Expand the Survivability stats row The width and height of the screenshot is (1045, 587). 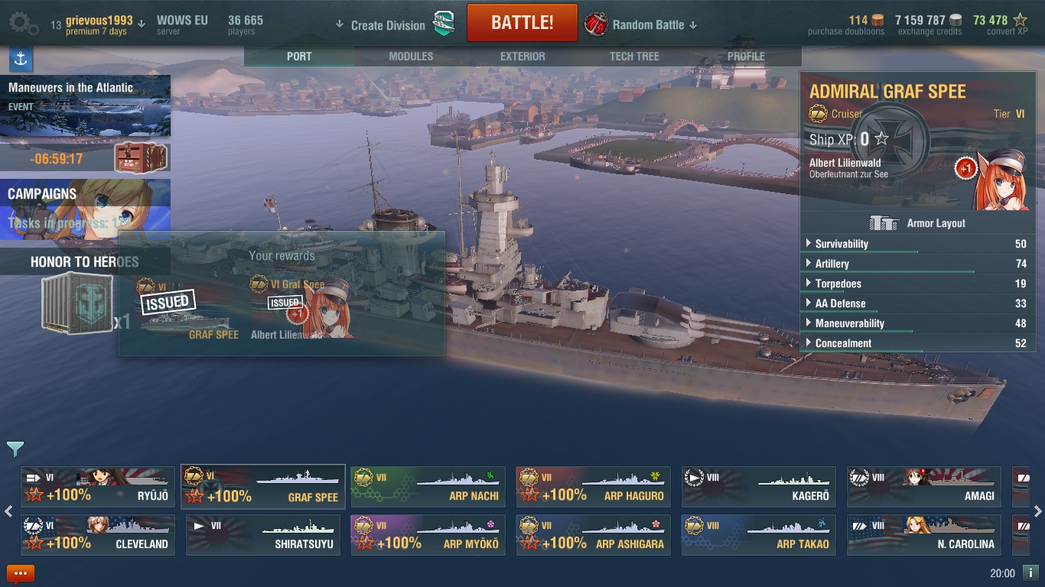pyautogui.click(x=915, y=244)
